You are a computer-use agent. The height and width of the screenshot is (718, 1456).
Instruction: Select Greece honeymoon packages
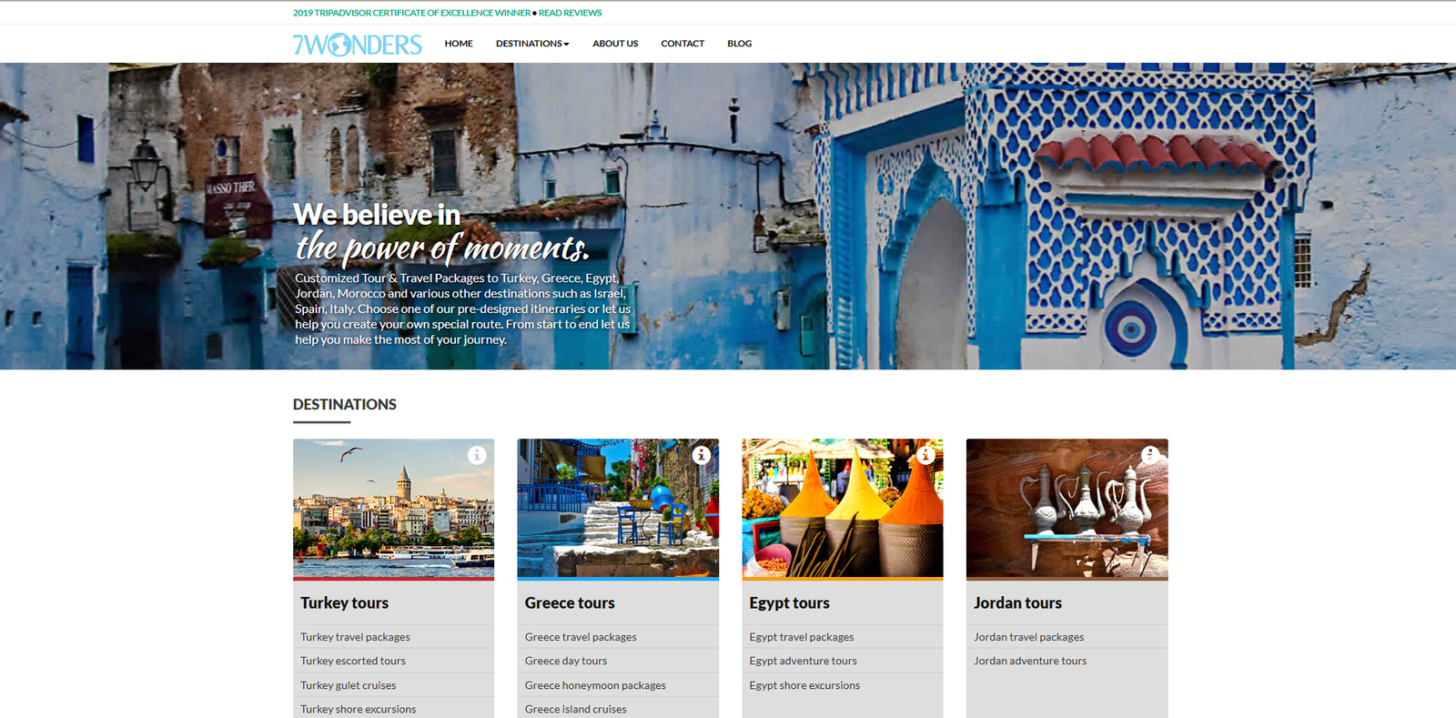tap(595, 685)
